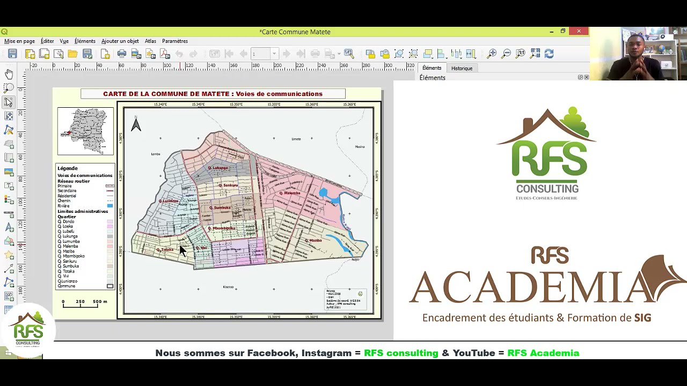Float the Éléments panel

coord(580,78)
